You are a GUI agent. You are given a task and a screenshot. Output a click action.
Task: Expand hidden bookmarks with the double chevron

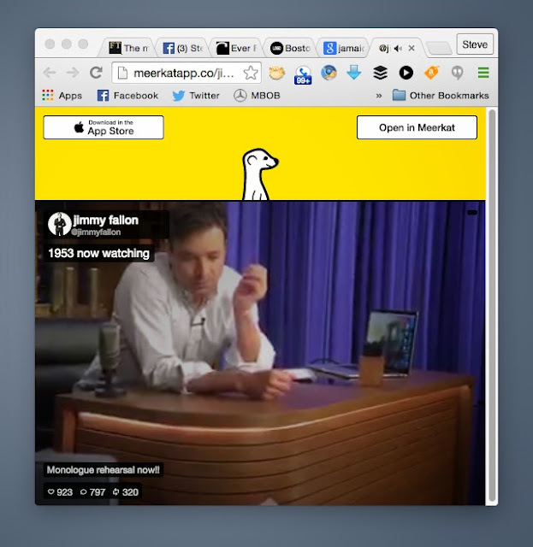coord(379,96)
